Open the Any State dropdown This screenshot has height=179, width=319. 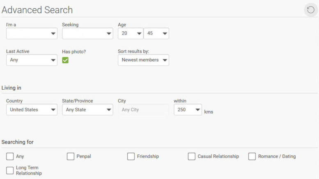(87, 110)
